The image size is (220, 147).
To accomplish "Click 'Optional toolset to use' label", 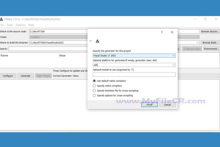I will click(x=113, y=70).
